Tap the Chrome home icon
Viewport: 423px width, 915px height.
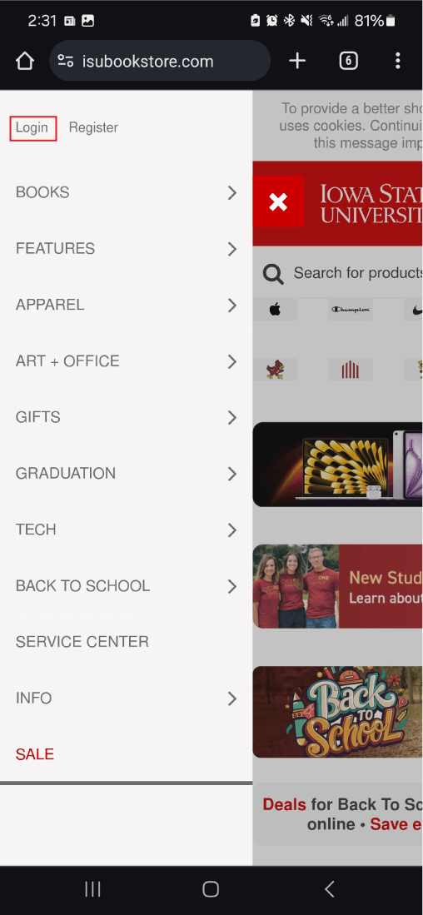tap(24, 61)
